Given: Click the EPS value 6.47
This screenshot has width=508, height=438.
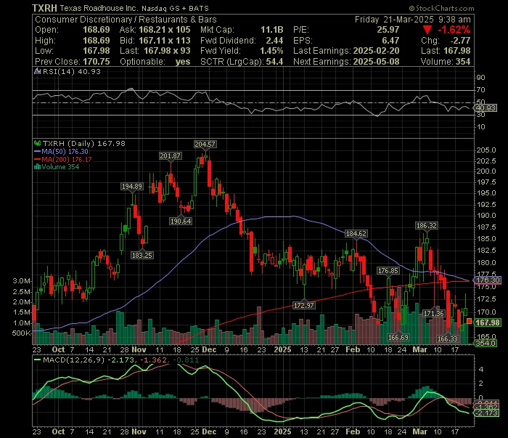Looking at the screenshot, I should pos(390,41).
